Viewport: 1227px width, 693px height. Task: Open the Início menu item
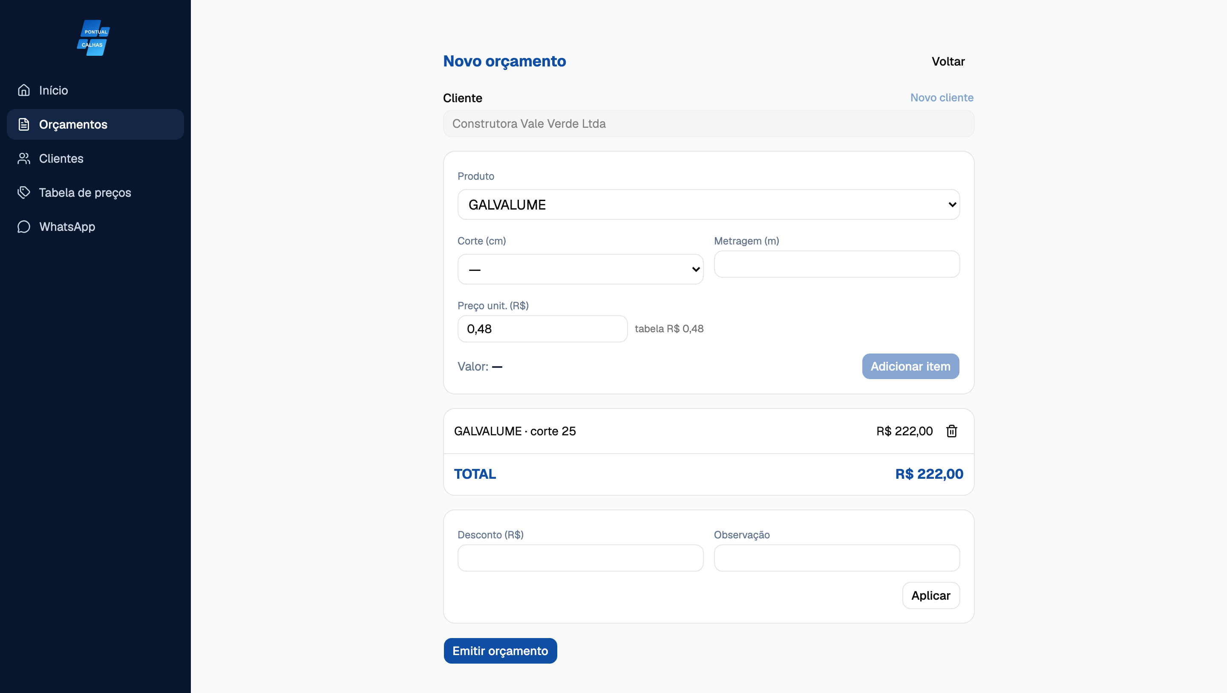coord(95,90)
